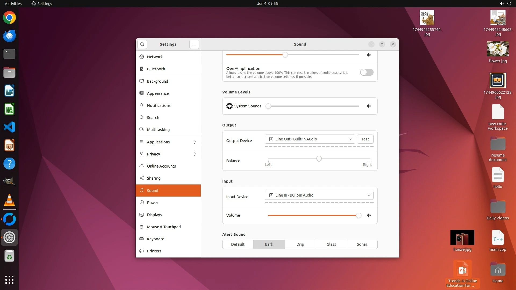Open the system volume indicator in top bar
The image size is (516, 290).
(501, 3)
